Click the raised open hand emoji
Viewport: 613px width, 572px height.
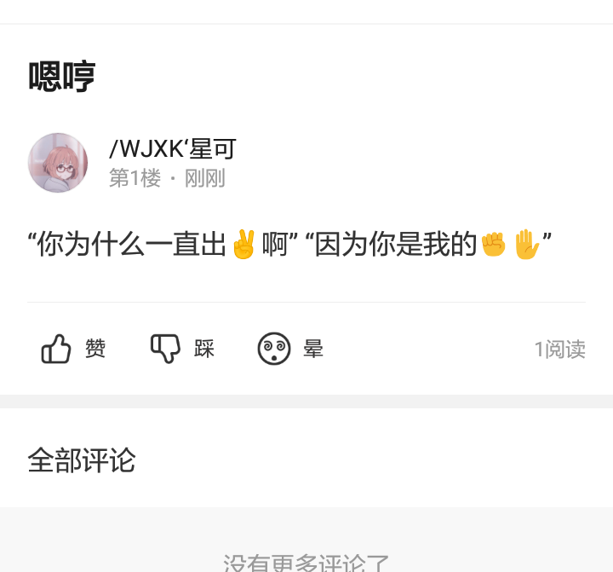click(527, 245)
